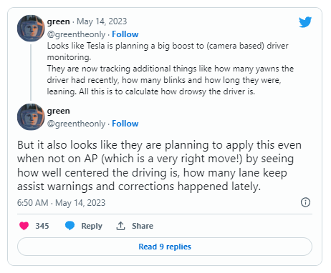Open the May 14, 2023 date beside the name
Screen dimensions: 331x273
pos(102,21)
